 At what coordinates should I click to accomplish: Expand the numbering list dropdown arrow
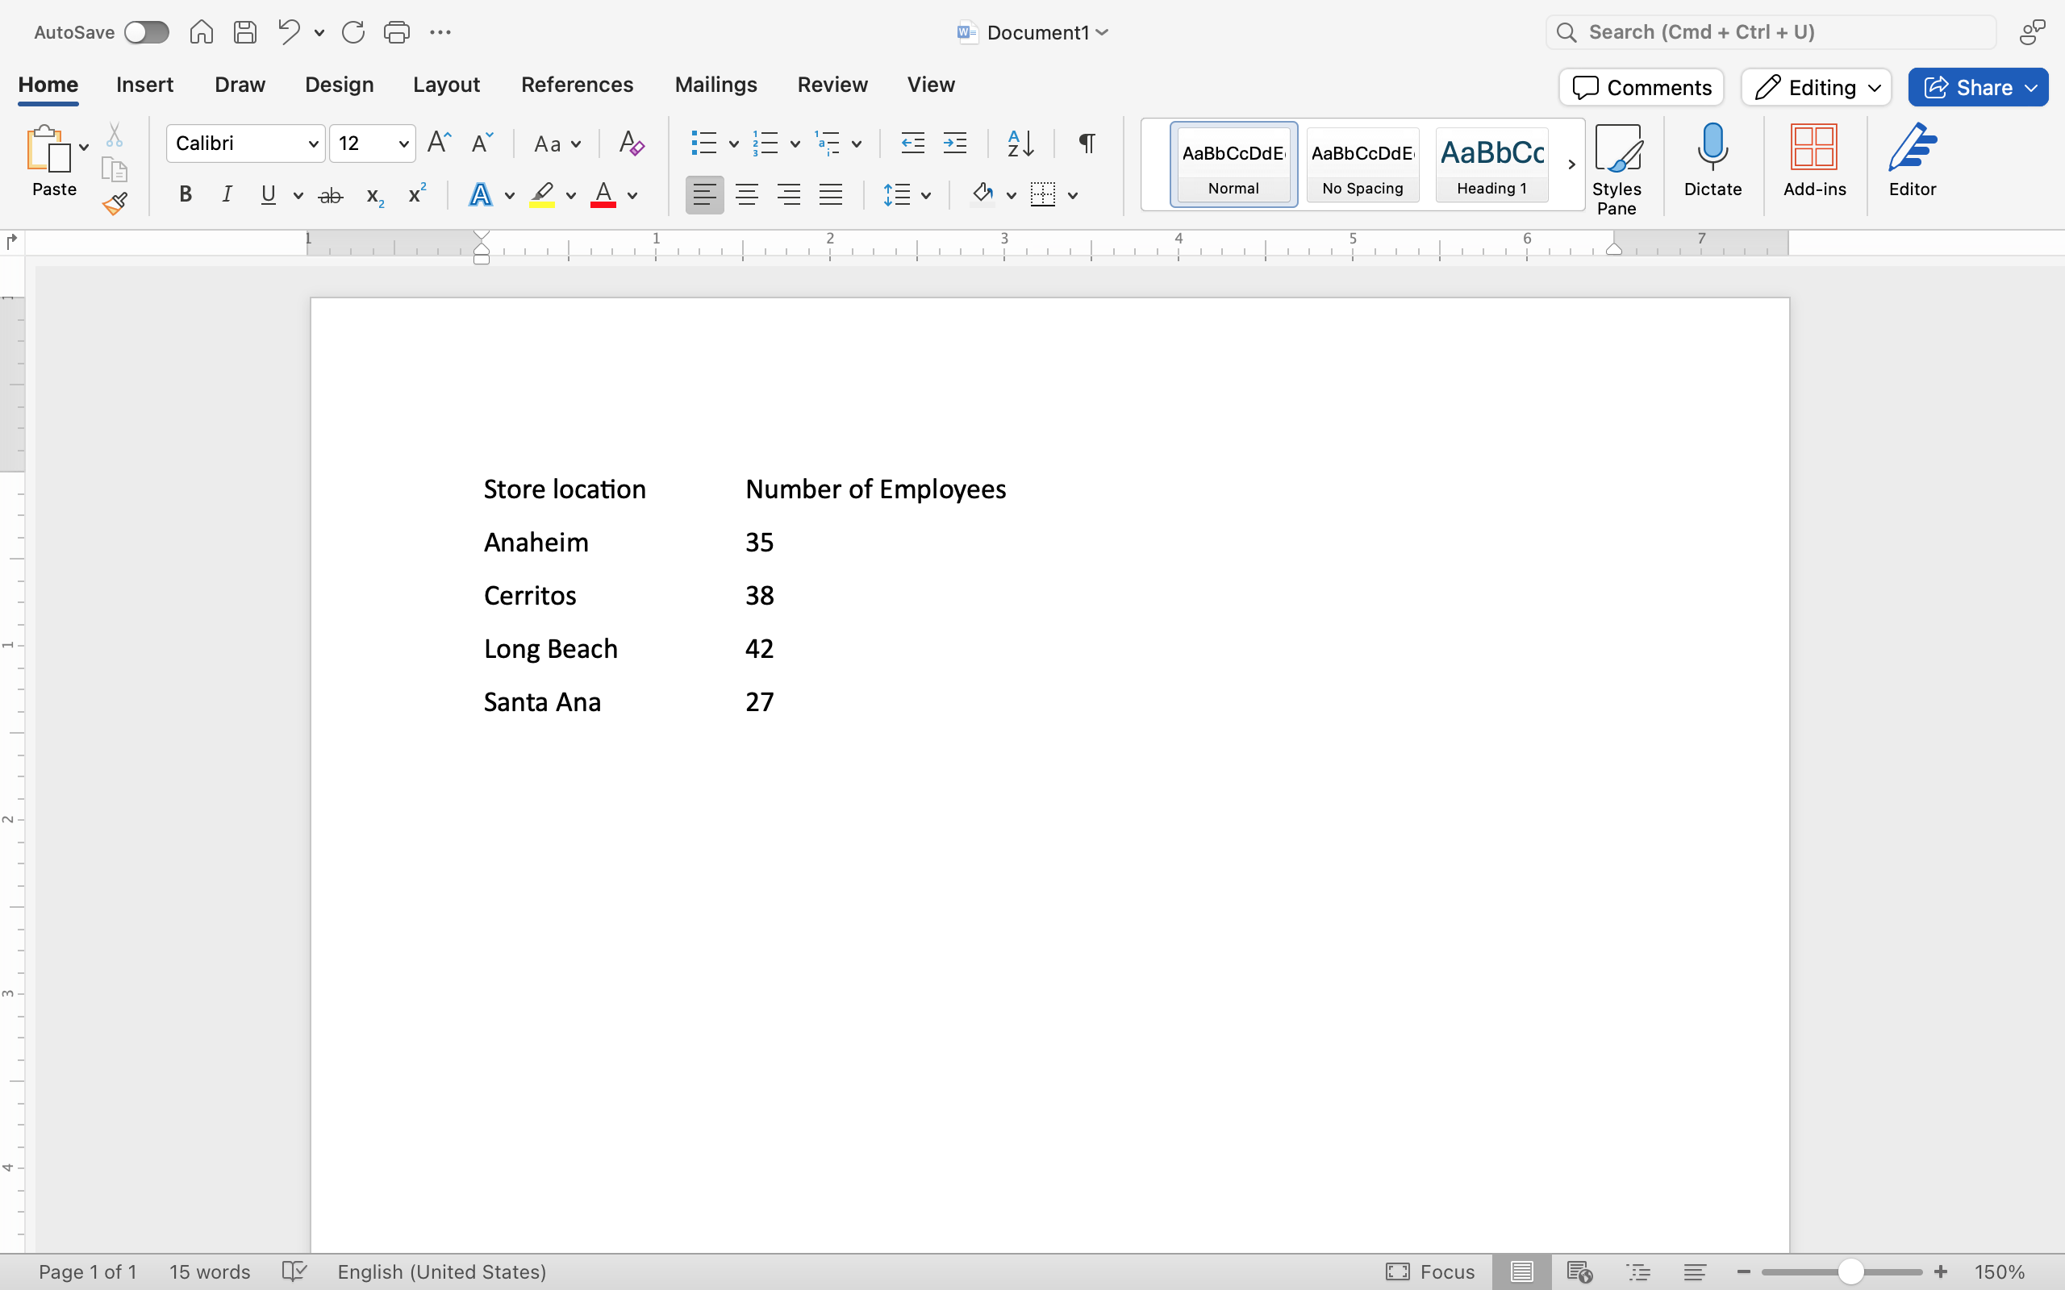(795, 144)
